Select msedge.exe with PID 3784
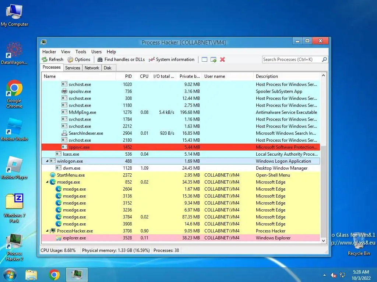 click(180, 217)
